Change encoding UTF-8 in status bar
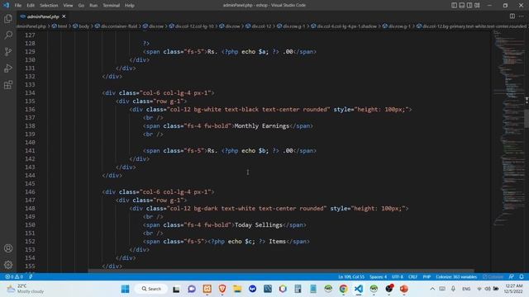 tap(398, 277)
